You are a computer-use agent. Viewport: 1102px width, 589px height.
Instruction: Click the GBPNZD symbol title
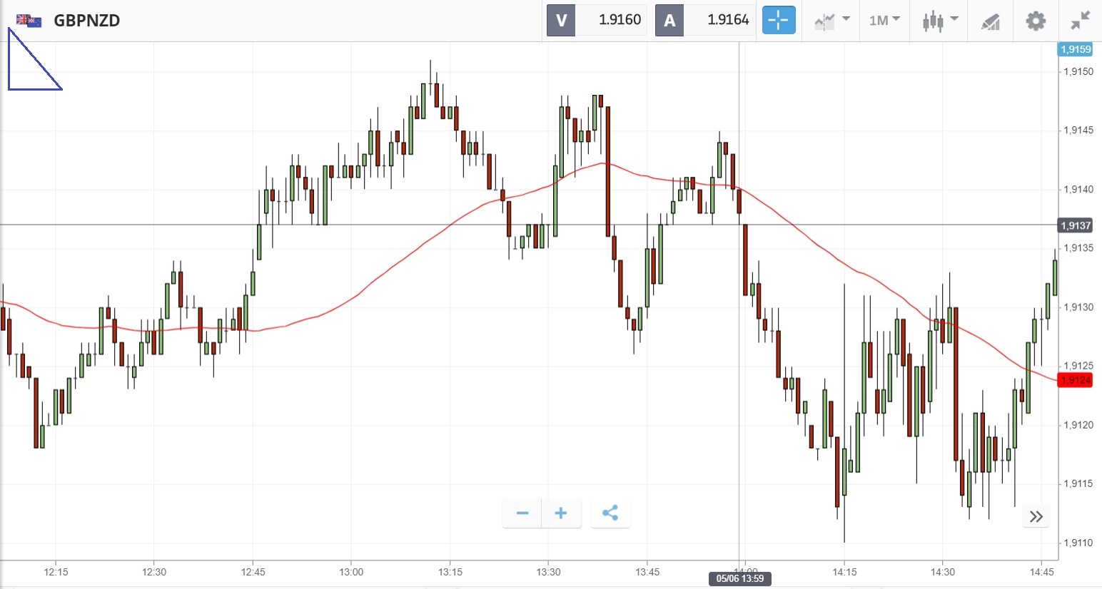[x=87, y=20]
